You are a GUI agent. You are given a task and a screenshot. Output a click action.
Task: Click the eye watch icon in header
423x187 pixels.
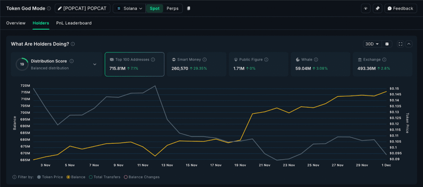[x=366, y=8]
